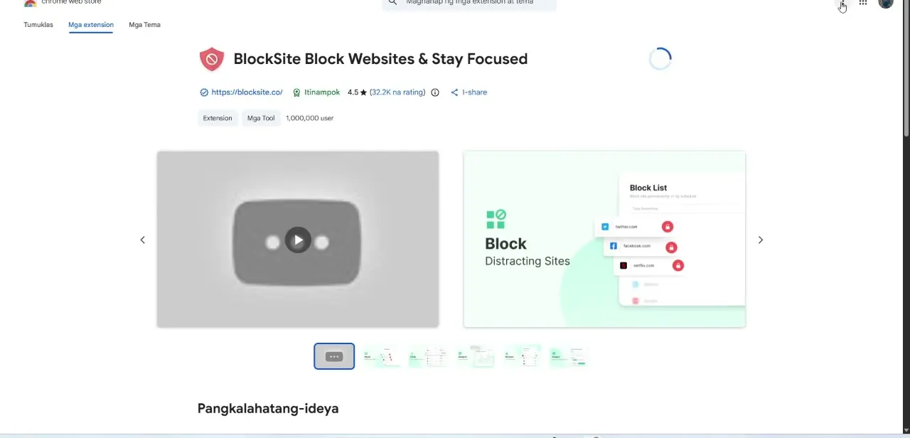Go to next screenshot arrow
This screenshot has width=910, height=438.
761,240
